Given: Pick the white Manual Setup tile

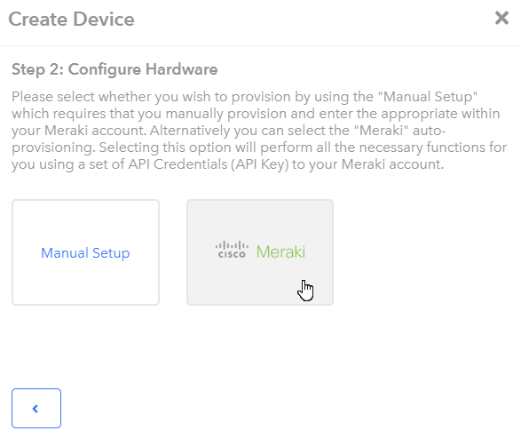Looking at the screenshot, I should point(86,252).
